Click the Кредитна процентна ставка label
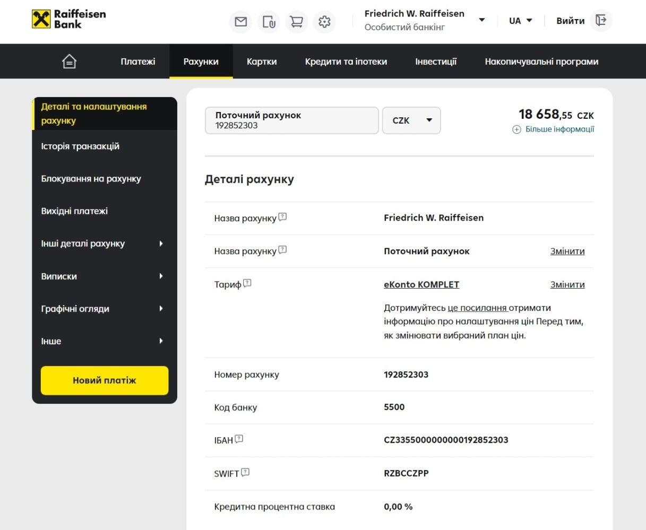This screenshot has height=530, width=646. (274, 507)
